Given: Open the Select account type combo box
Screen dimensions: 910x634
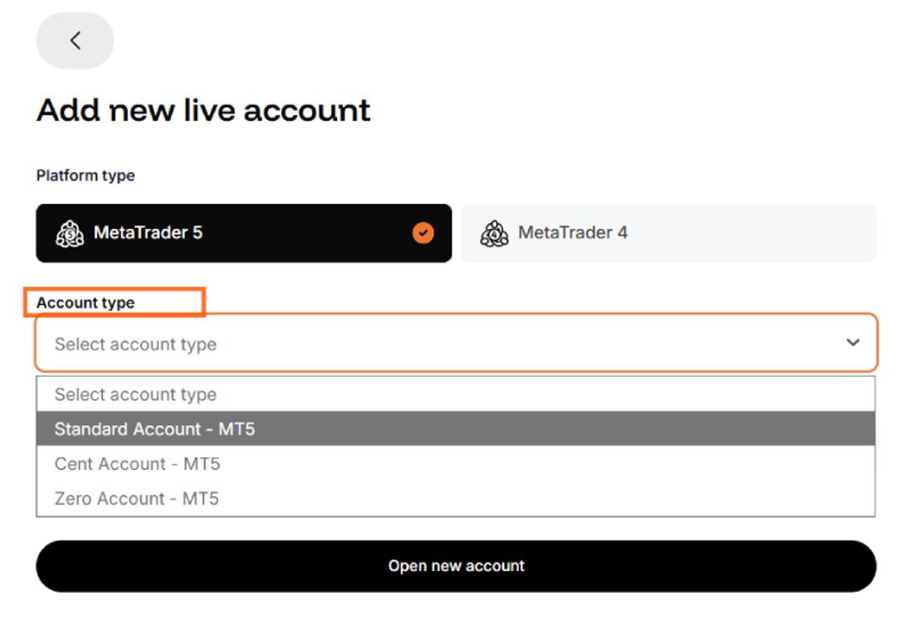Looking at the screenshot, I should click(456, 343).
